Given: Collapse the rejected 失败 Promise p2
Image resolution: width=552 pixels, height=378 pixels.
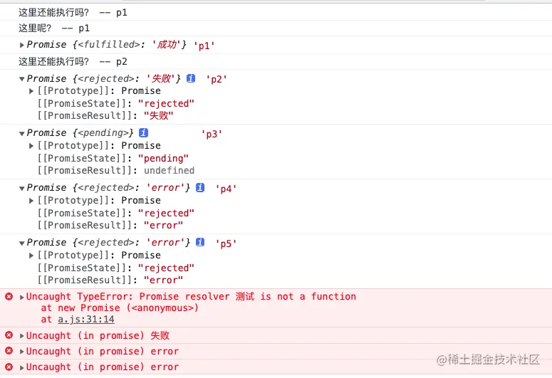Looking at the screenshot, I should coord(22,78).
